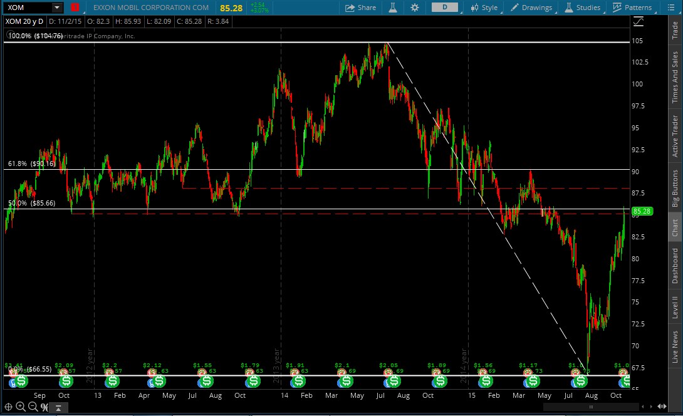Click the $1.56 dividend icon near Feb 2015
Image resolution: width=683 pixels, height=416 pixels.
[486, 381]
